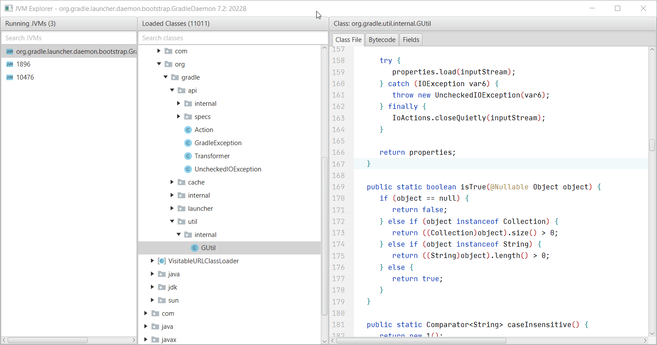
Task: Switch to the Fields tab
Action: click(411, 39)
